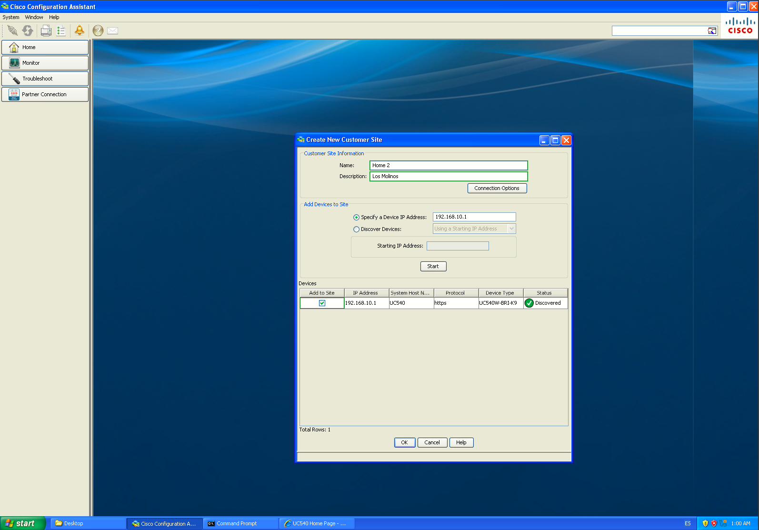Select the UC540 host name cell
This screenshot has width=759, height=530.
pos(410,303)
